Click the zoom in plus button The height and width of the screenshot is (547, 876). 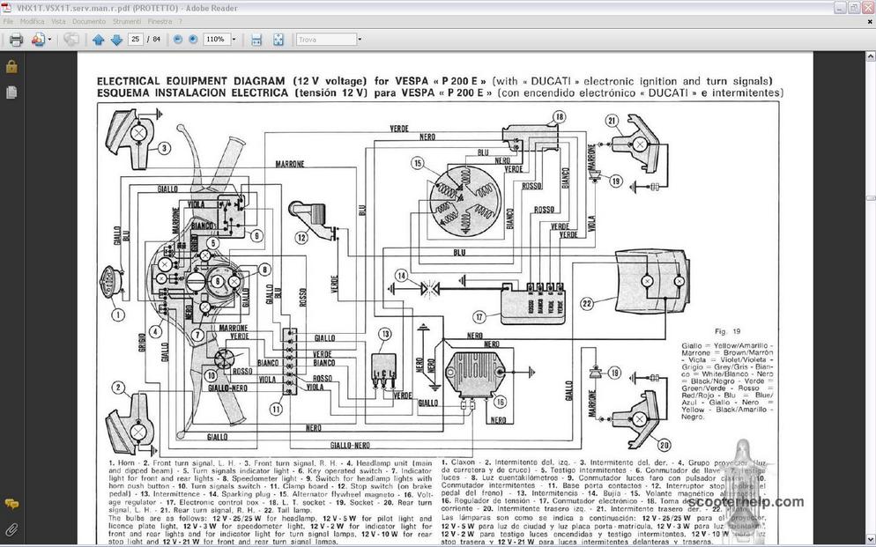coord(193,40)
